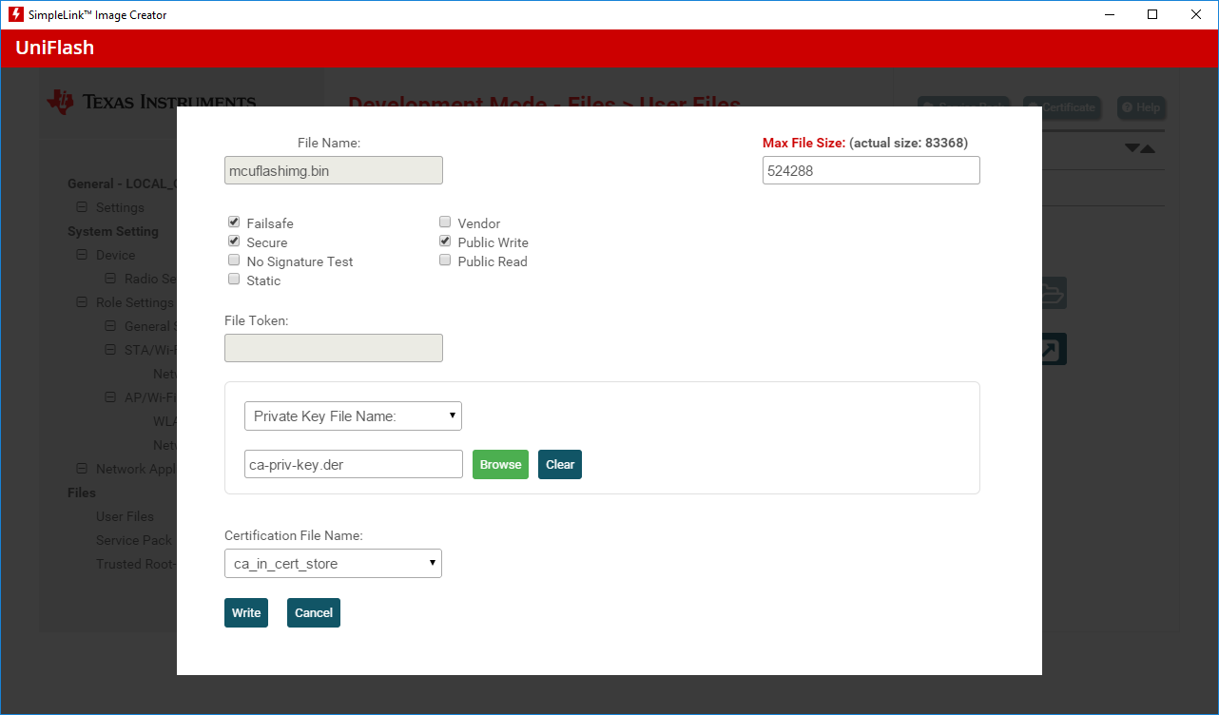Cancel the file dialog

click(314, 612)
